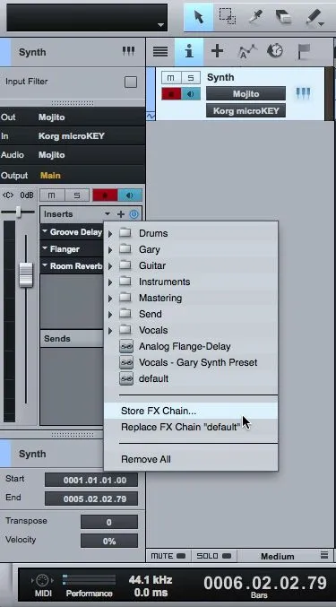Toggle the Inspector info icon

189,51
